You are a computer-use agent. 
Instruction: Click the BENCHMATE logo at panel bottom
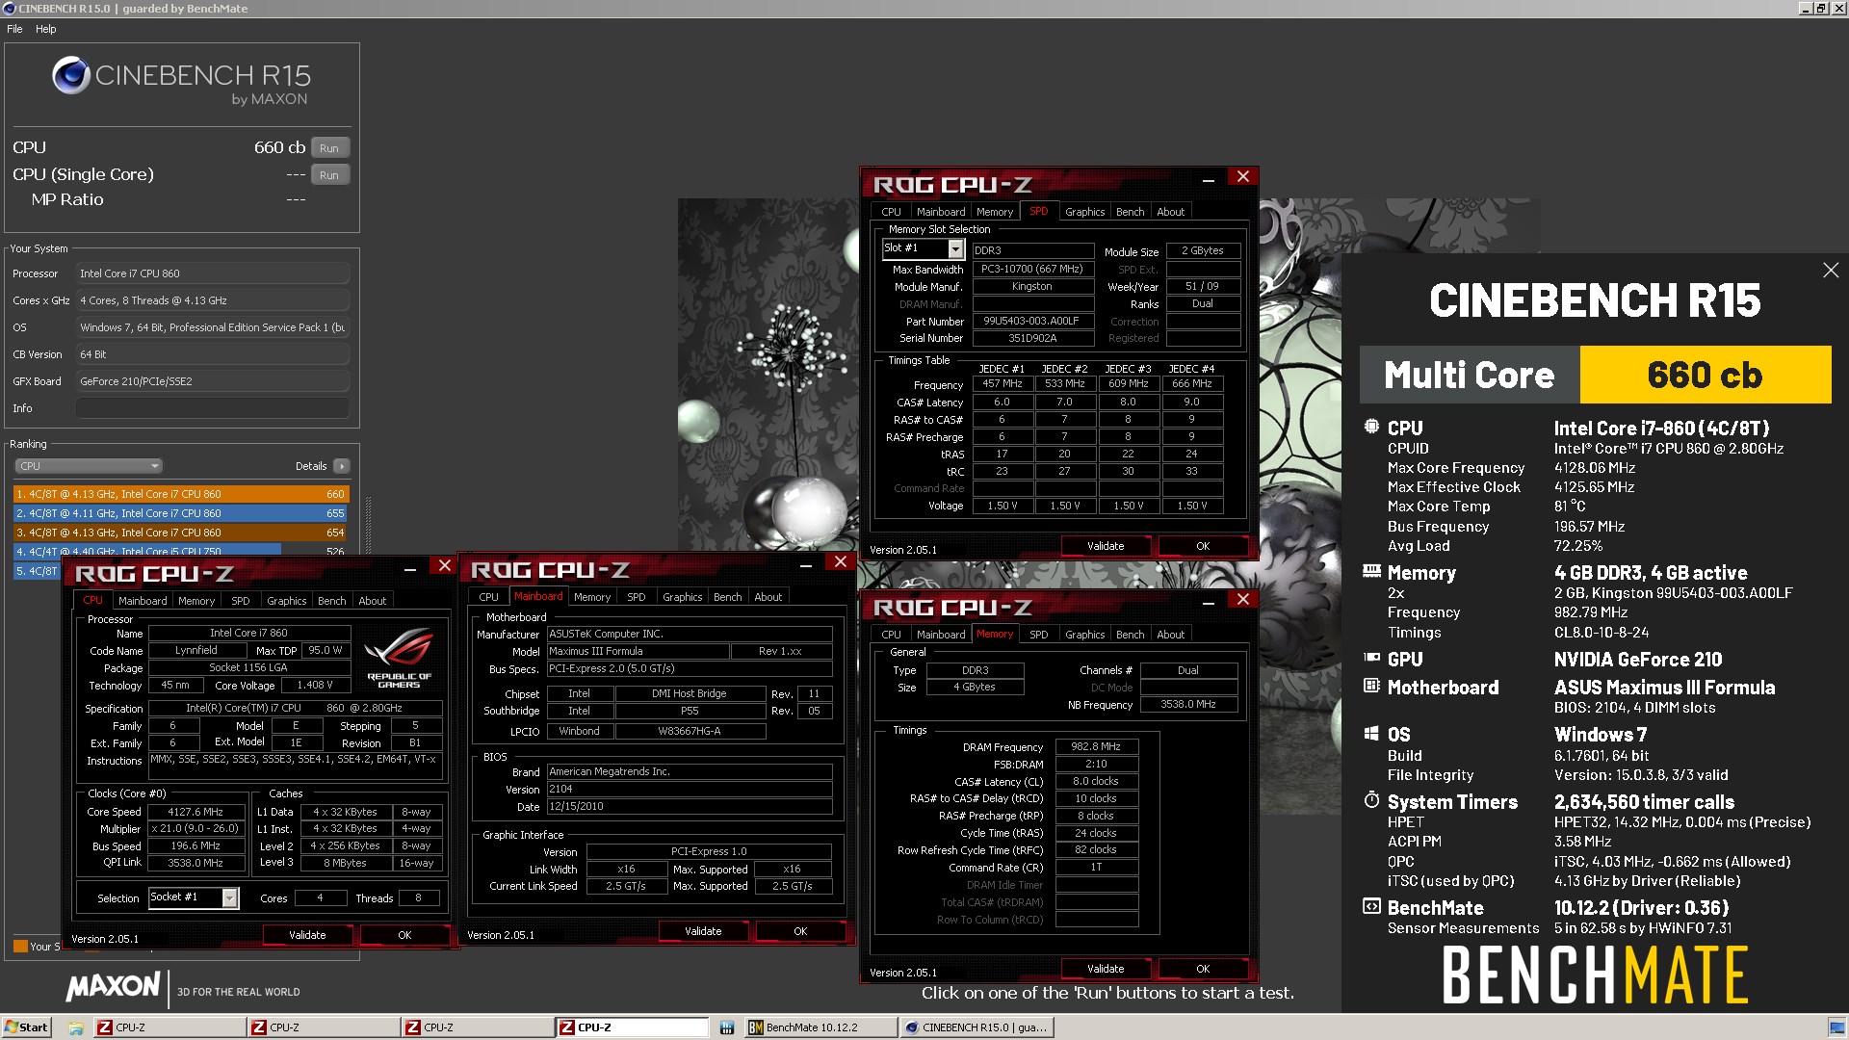[x=1595, y=975]
